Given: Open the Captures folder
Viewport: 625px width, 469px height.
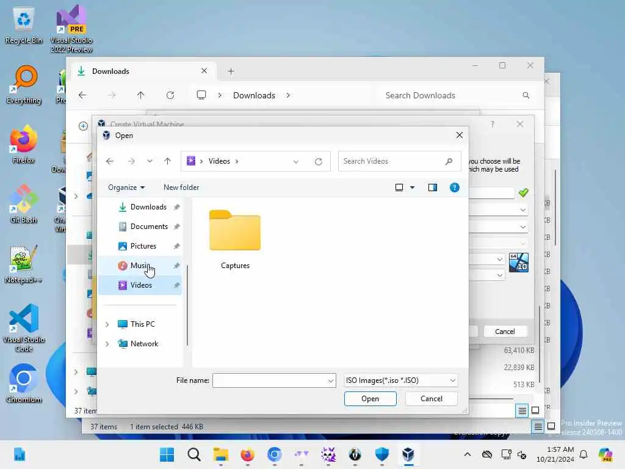Looking at the screenshot, I should point(235,239).
